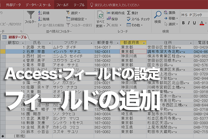The image size is (208, 139).
Task: Open clipboard group dialog launcher
Action: 21,31
